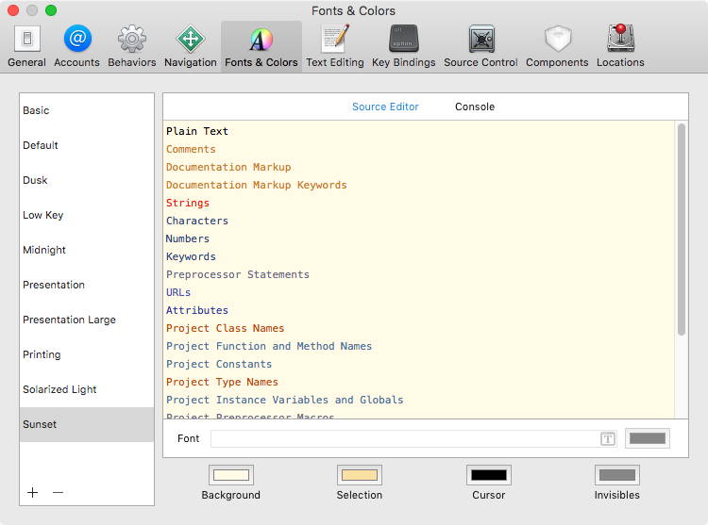Select Strings syntax category
Screen dimensions: 708x525
pos(418,203)
